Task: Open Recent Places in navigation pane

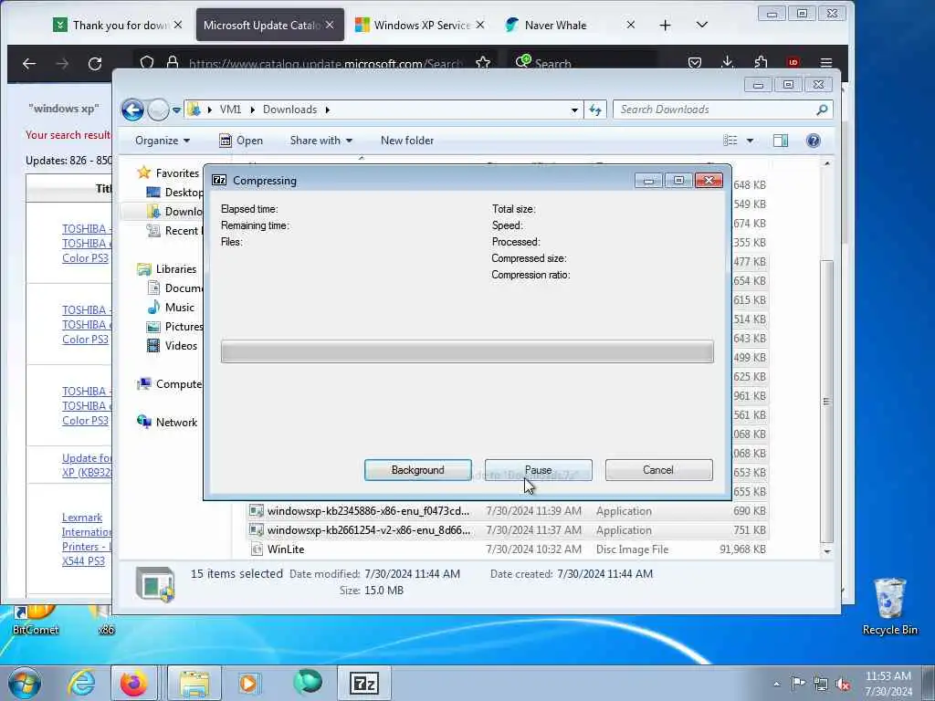Action: (182, 231)
